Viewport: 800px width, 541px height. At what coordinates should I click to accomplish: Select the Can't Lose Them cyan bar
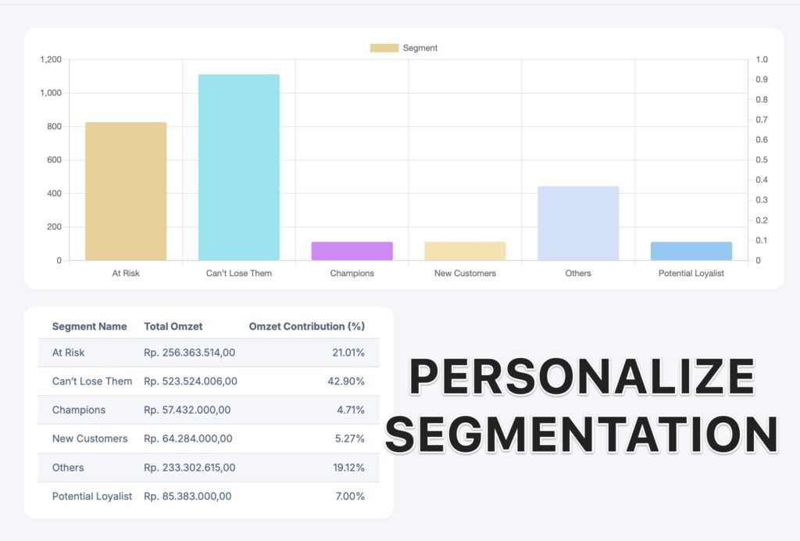click(239, 167)
